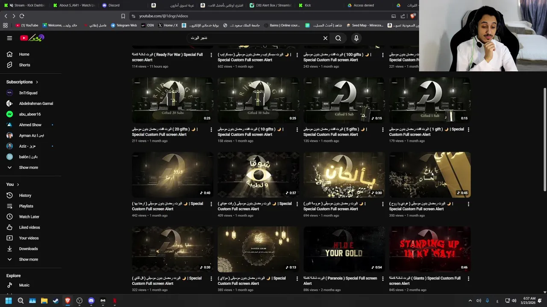Open options for Ready For War video
Viewport: 547px width, 307px height.
pos(211,55)
